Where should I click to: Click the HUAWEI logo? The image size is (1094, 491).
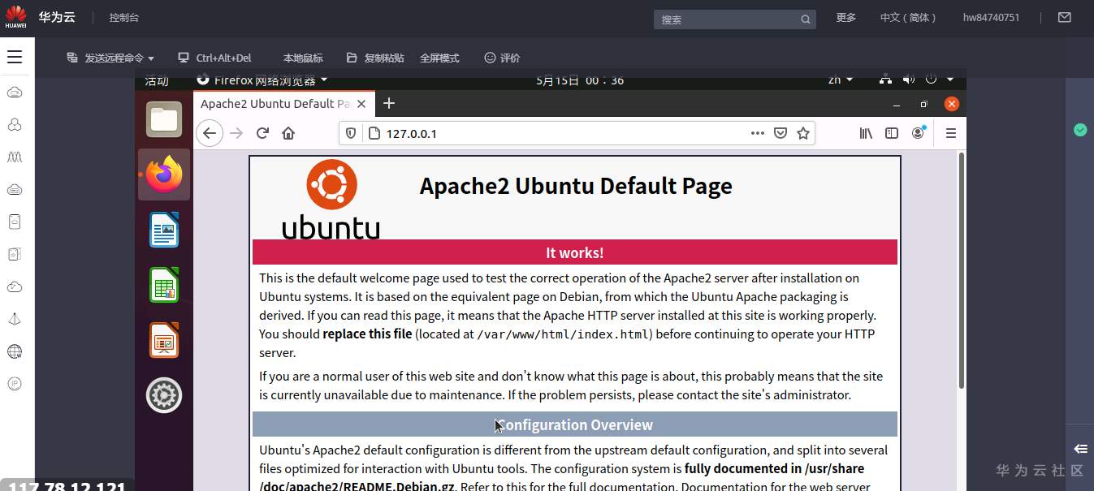tap(15, 17)
